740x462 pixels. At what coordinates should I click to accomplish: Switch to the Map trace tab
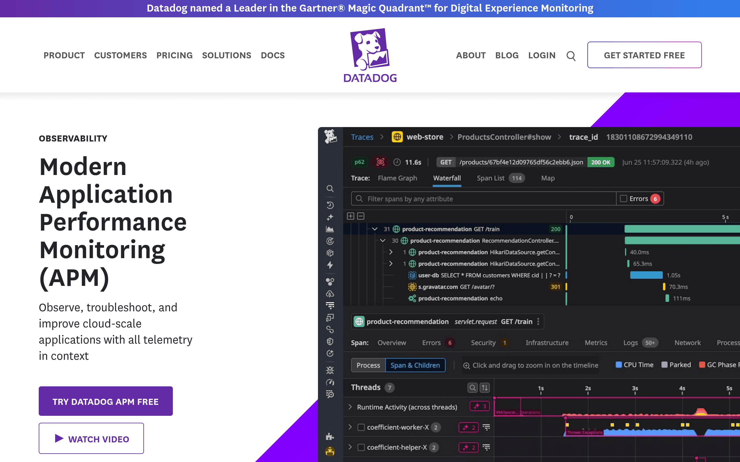tap(548, 178)
